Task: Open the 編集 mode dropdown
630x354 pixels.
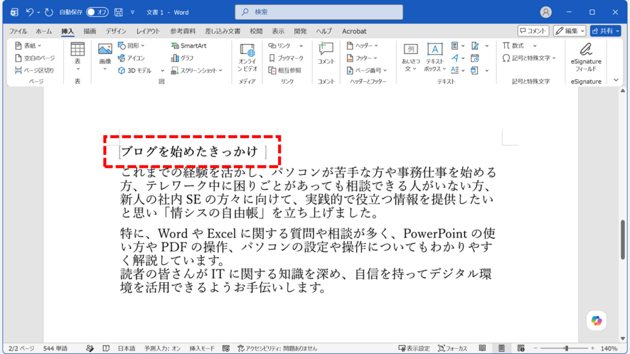Action: coord(570,31)
